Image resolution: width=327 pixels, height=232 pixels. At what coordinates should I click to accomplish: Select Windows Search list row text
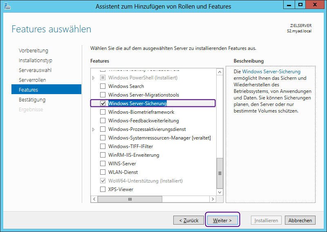coord(126,86)
